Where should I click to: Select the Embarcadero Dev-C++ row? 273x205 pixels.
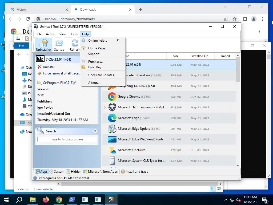click(169, 75)
